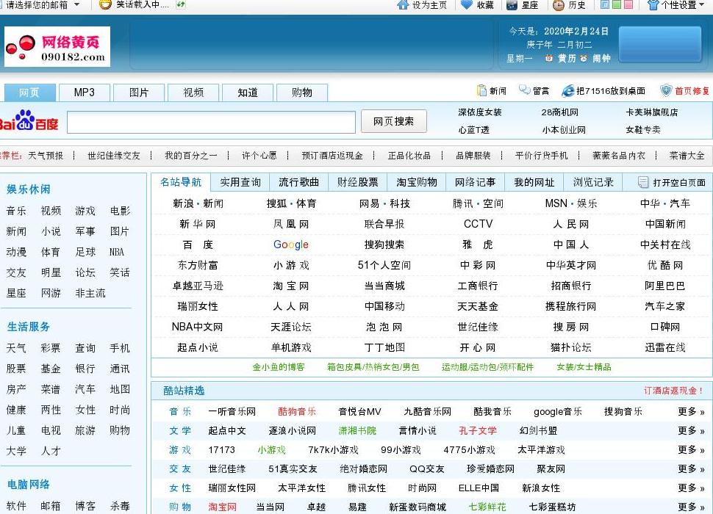The width and height of the screenshot is (713, 514).
Task: Click the IE icon for 把71516放到桌面
Action: (x=568, y=91)
